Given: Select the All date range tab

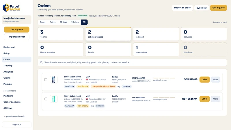Looking at the screenshot, I should [84, 22].
